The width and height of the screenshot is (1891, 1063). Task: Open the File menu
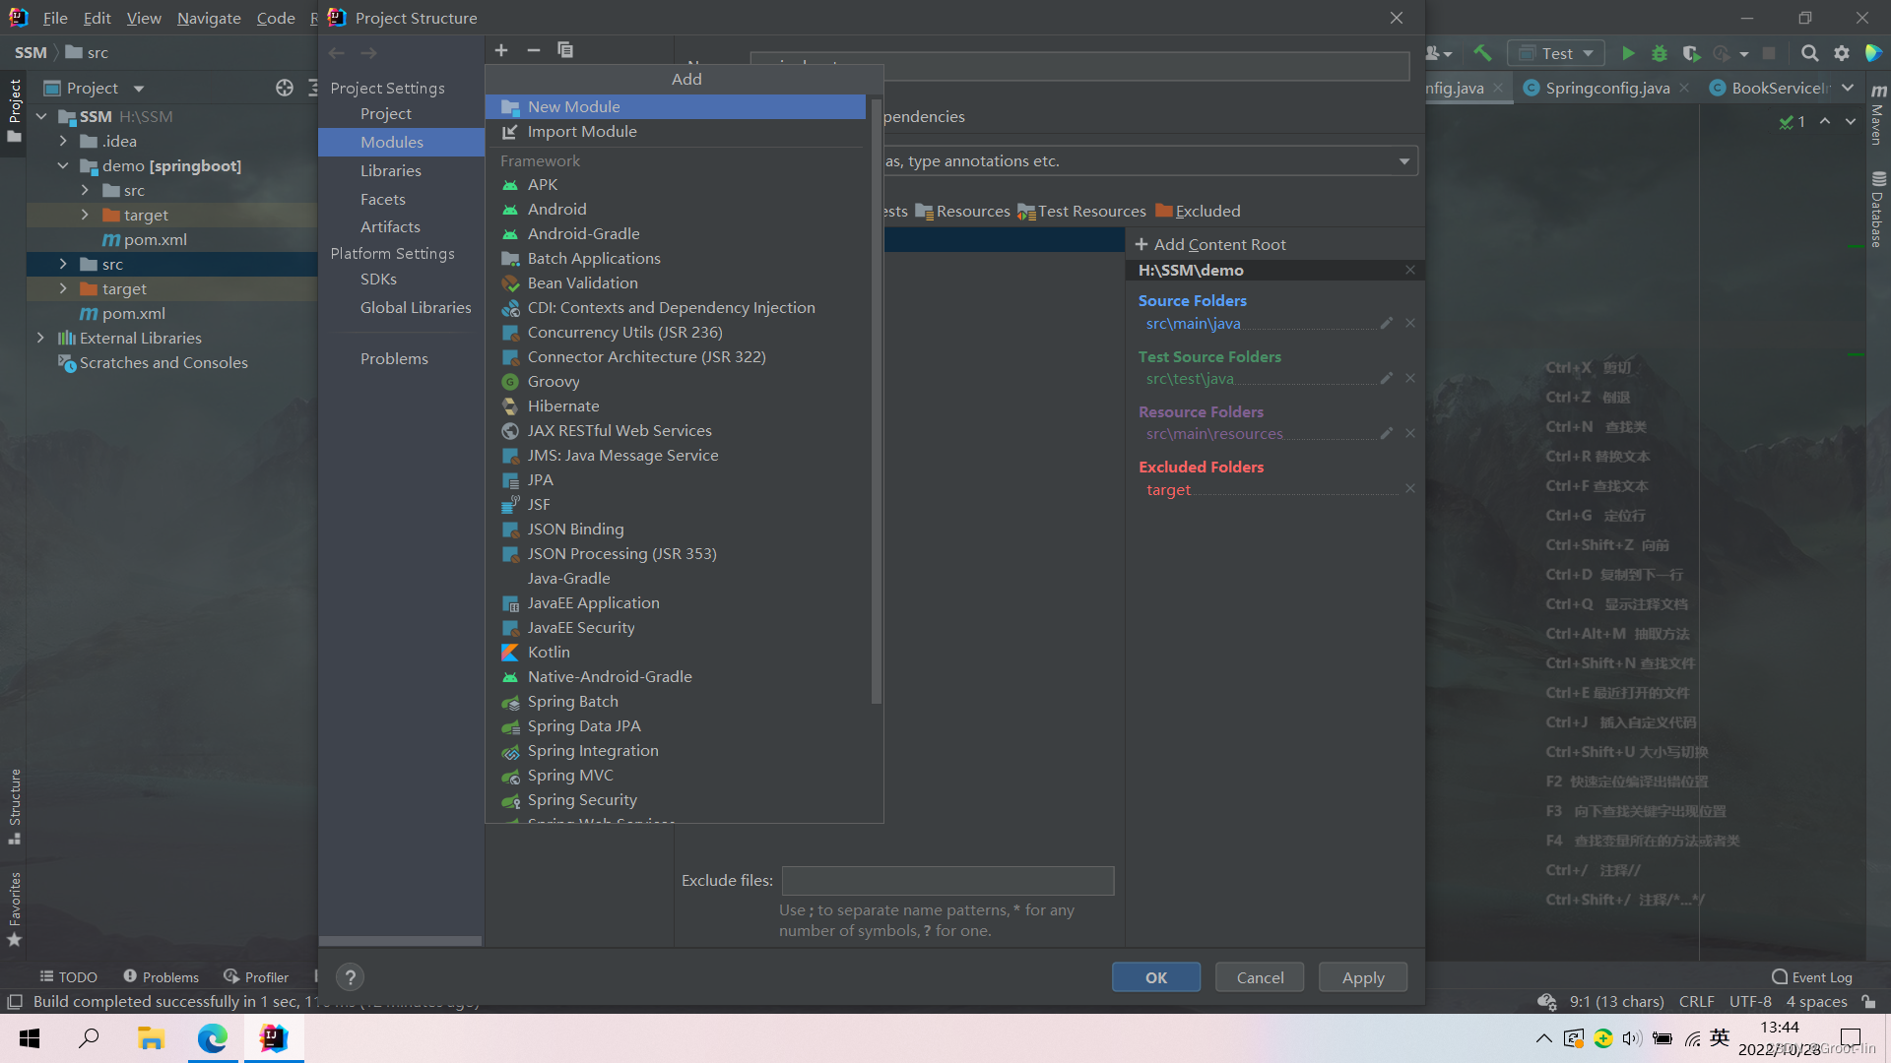tap(55, 18)
